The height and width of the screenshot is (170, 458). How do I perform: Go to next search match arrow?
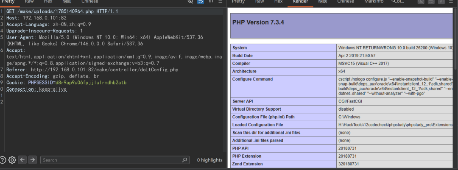32,160
